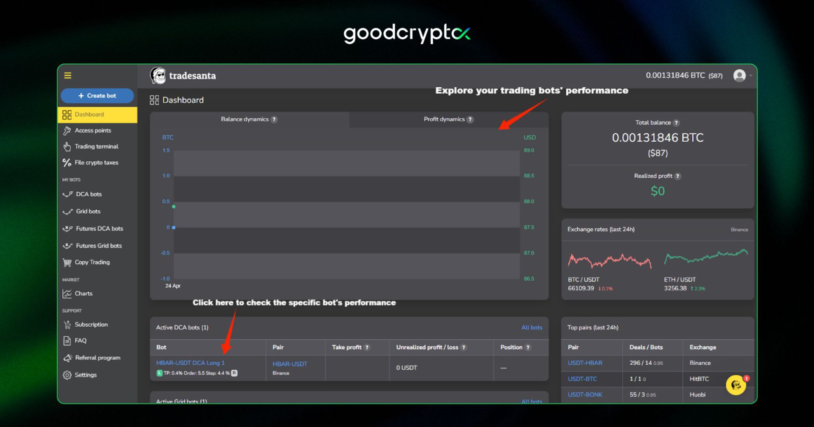Expand the account dropdown arrow
This screenshot has width=814, height=427.
751,76
